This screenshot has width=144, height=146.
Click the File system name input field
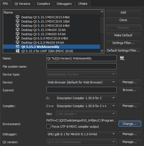(82, 66)
